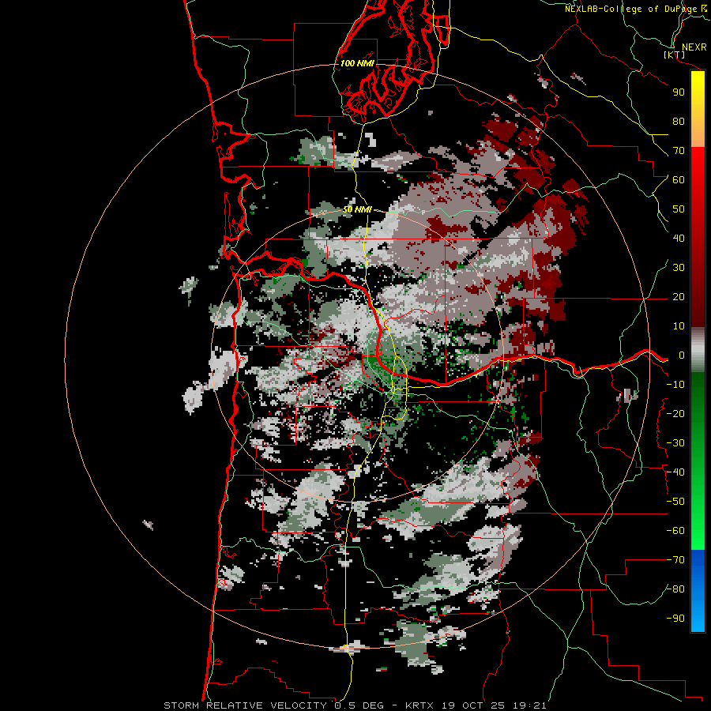Image resolution: width=711 pixels, height=711 pixels.
Task: Click the 50 value on velocity scale
Action: [679, 209]
